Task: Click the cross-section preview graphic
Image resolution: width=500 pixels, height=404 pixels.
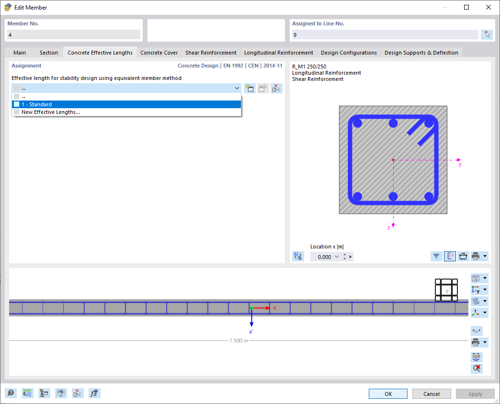Action: (x=393, y=160)
